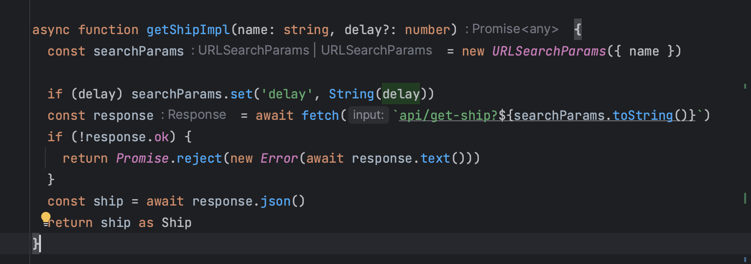This screenshot has width=751, height=264.
Task: Click the 'new' keyword before Error
Action: tap(241, 158)
